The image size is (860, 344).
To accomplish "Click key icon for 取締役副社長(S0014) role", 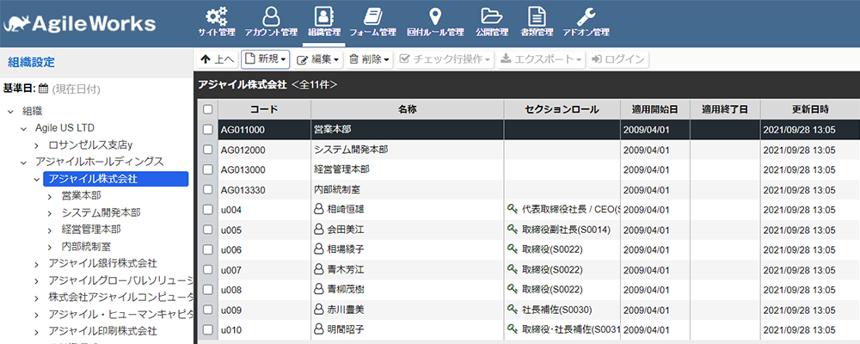I will 513,230.
